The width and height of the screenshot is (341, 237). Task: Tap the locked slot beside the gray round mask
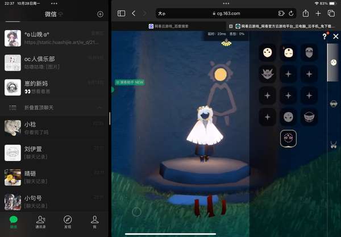coord(267,117)
